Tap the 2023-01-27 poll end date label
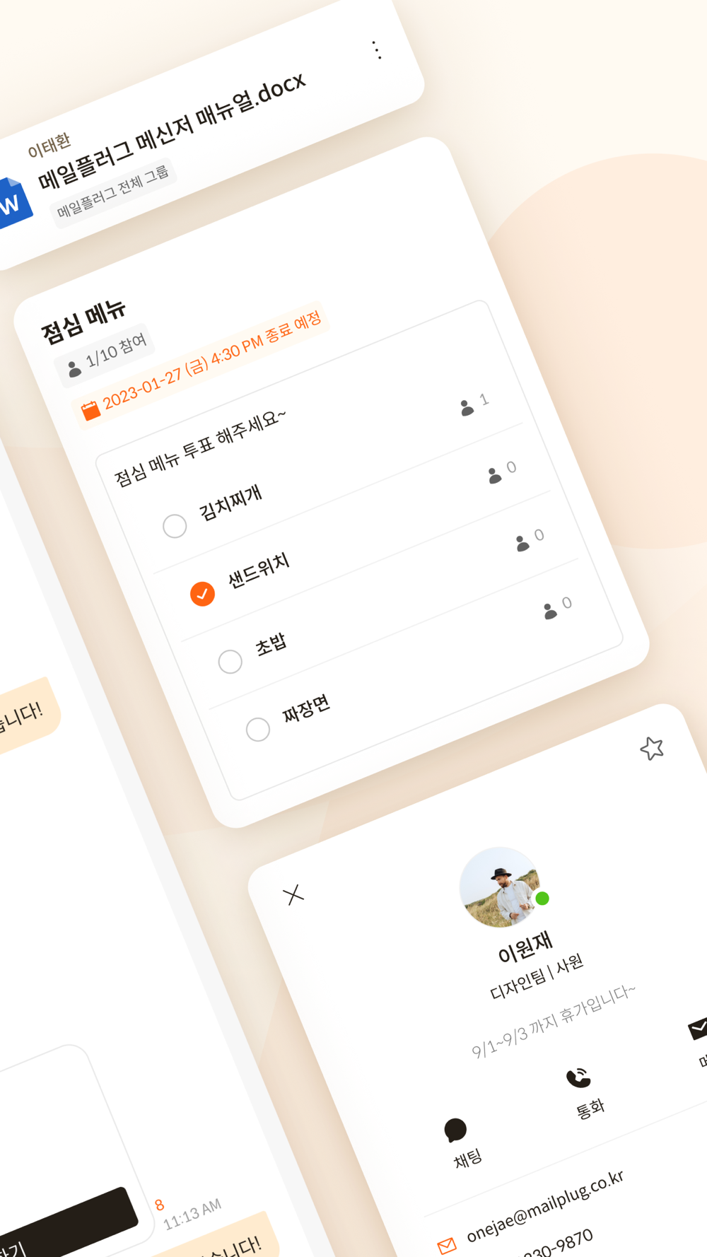The image size is (707, 1257). point(213,359)
